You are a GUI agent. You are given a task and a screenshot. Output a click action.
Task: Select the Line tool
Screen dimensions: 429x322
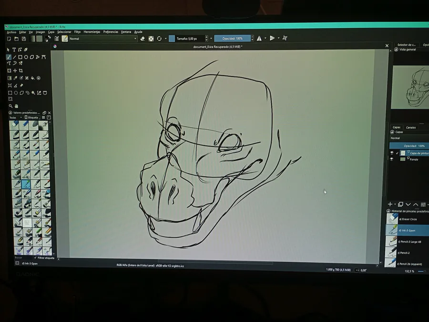coord(14,57)
